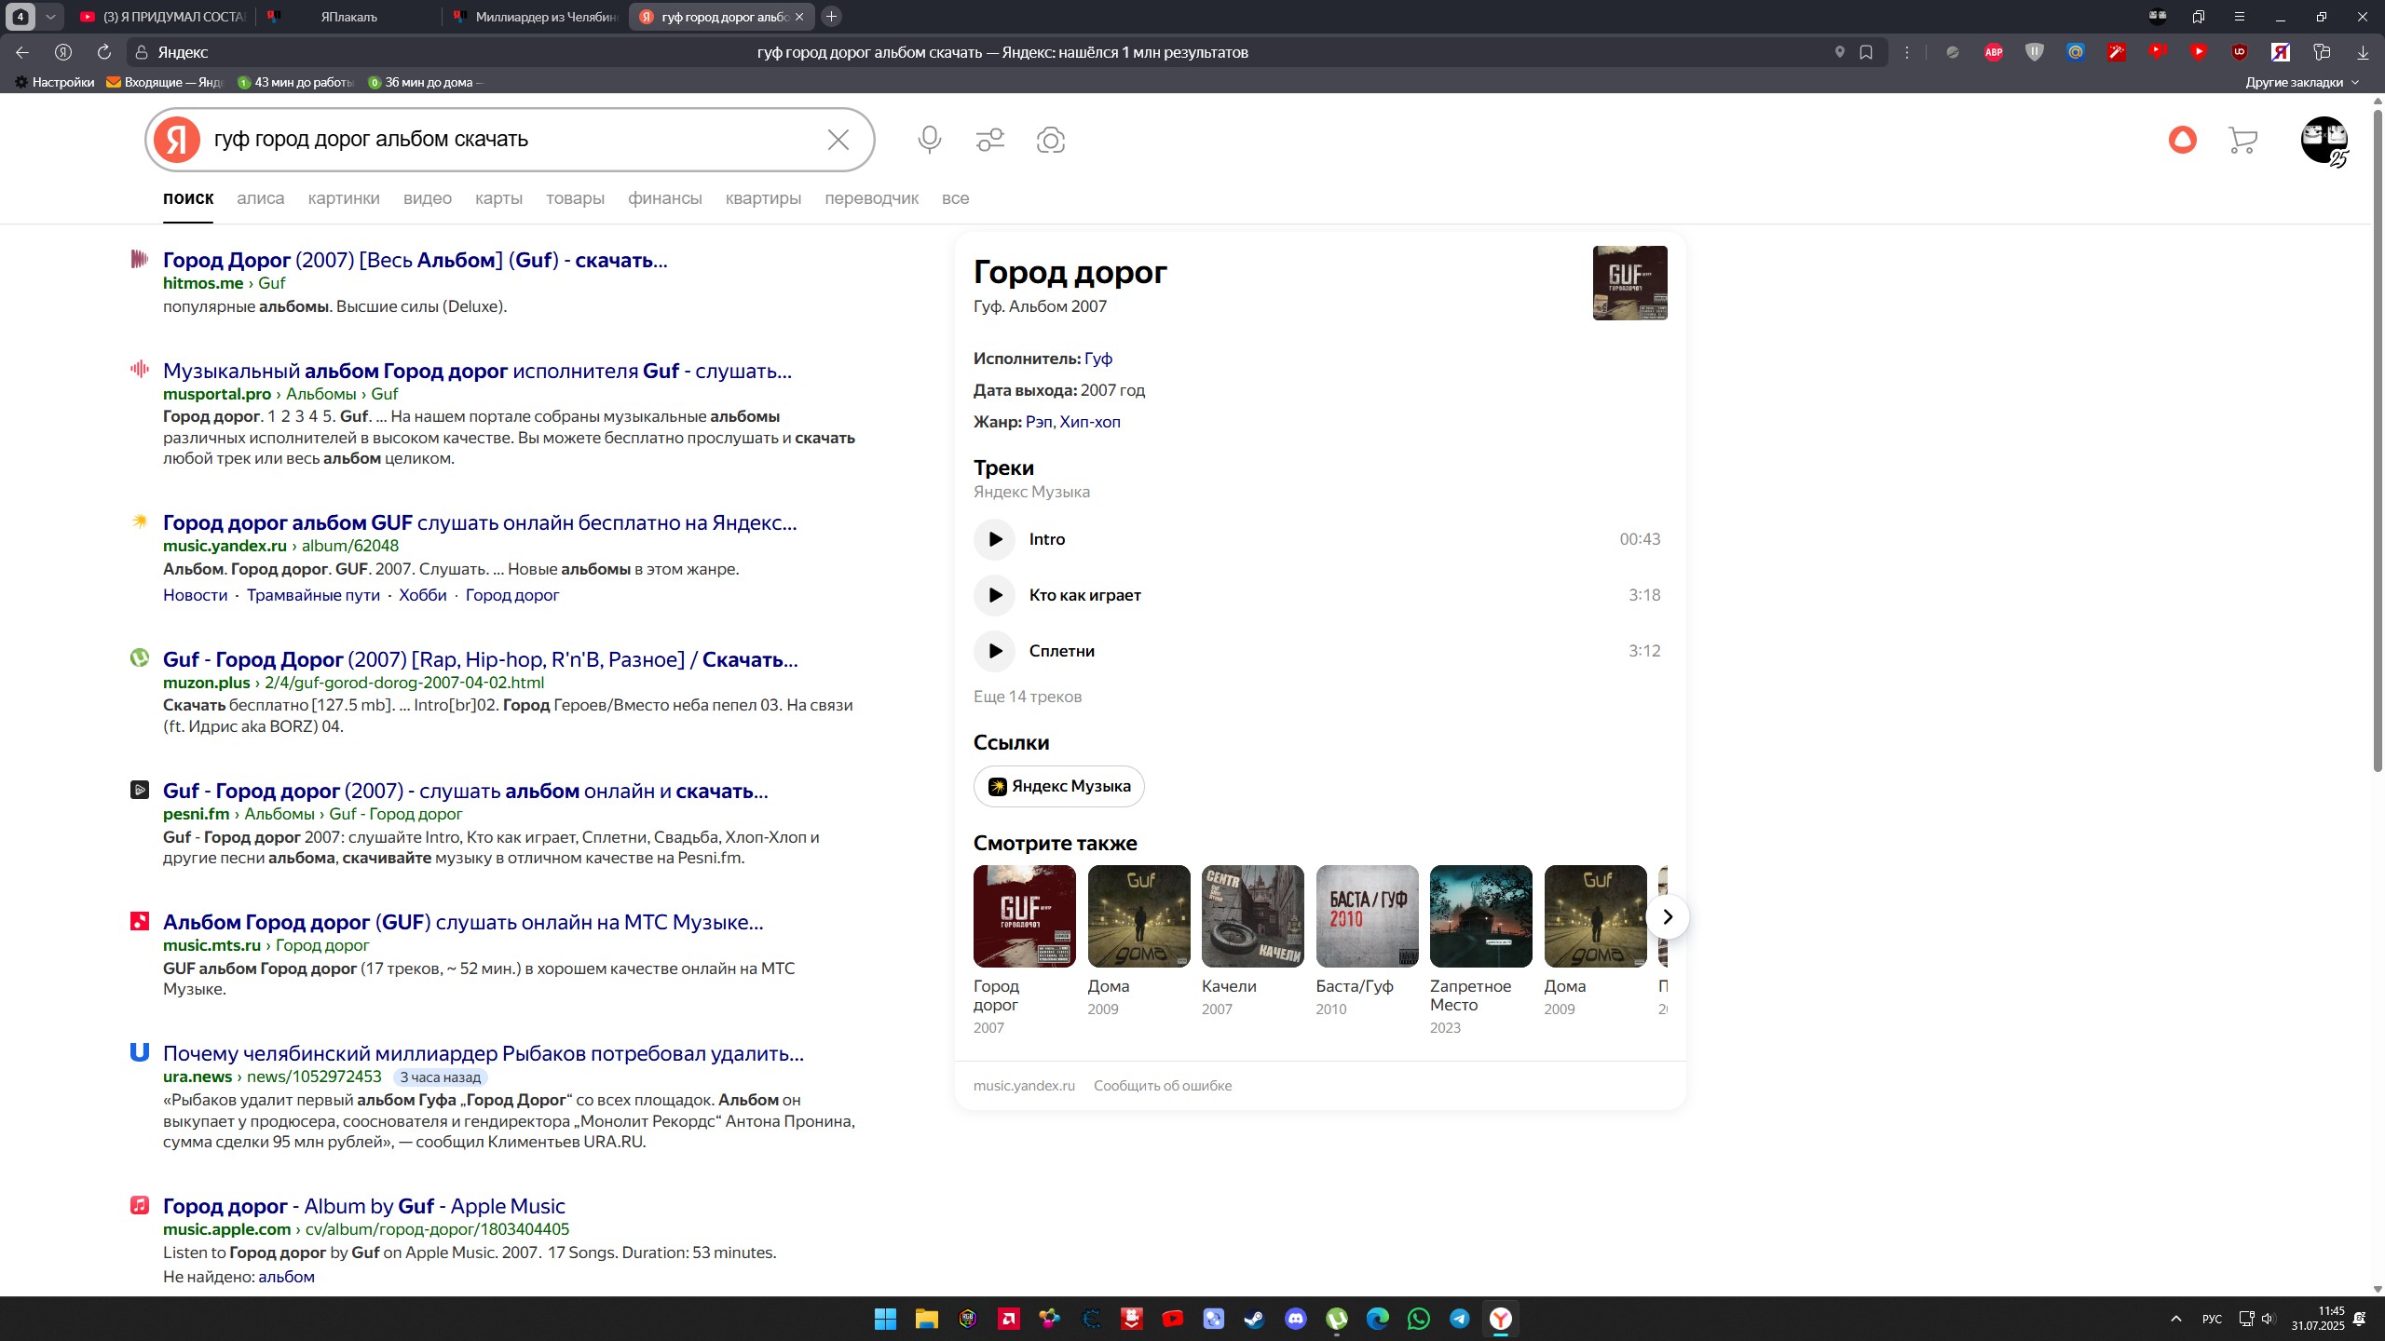Start voice search with the microphone icon
The height and width of the screenshot is (1341, 2385).
[929, 140]
